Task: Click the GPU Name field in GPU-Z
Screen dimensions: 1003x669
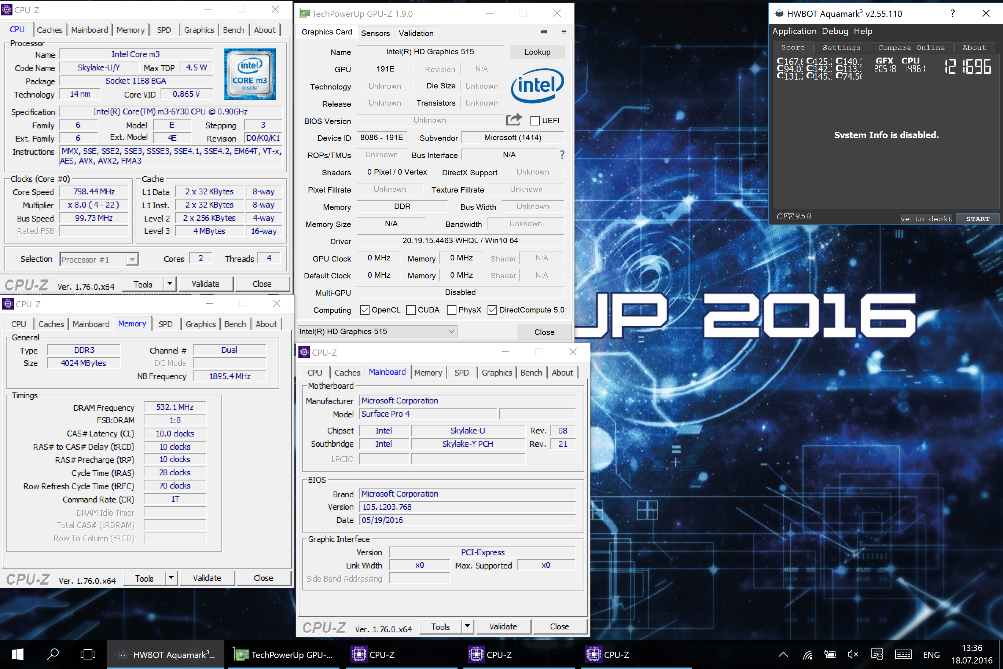Action: pyautogui.click(x=430, y=52)
